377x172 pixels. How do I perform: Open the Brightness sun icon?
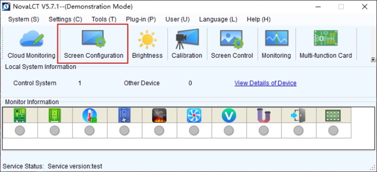147,44
